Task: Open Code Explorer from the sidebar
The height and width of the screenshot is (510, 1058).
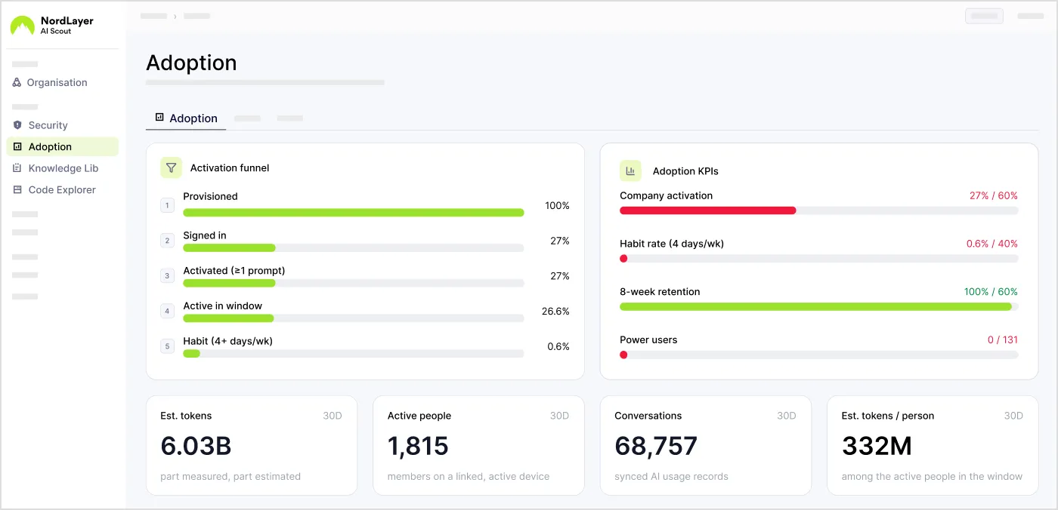Action: pos(63,190)
